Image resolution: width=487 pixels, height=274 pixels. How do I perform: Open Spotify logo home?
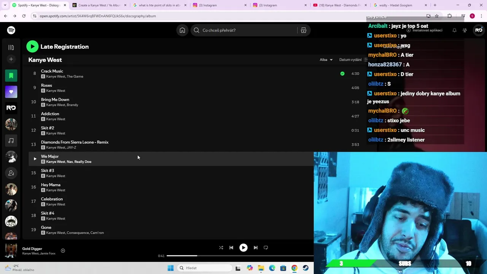click(x=11, y=30)
